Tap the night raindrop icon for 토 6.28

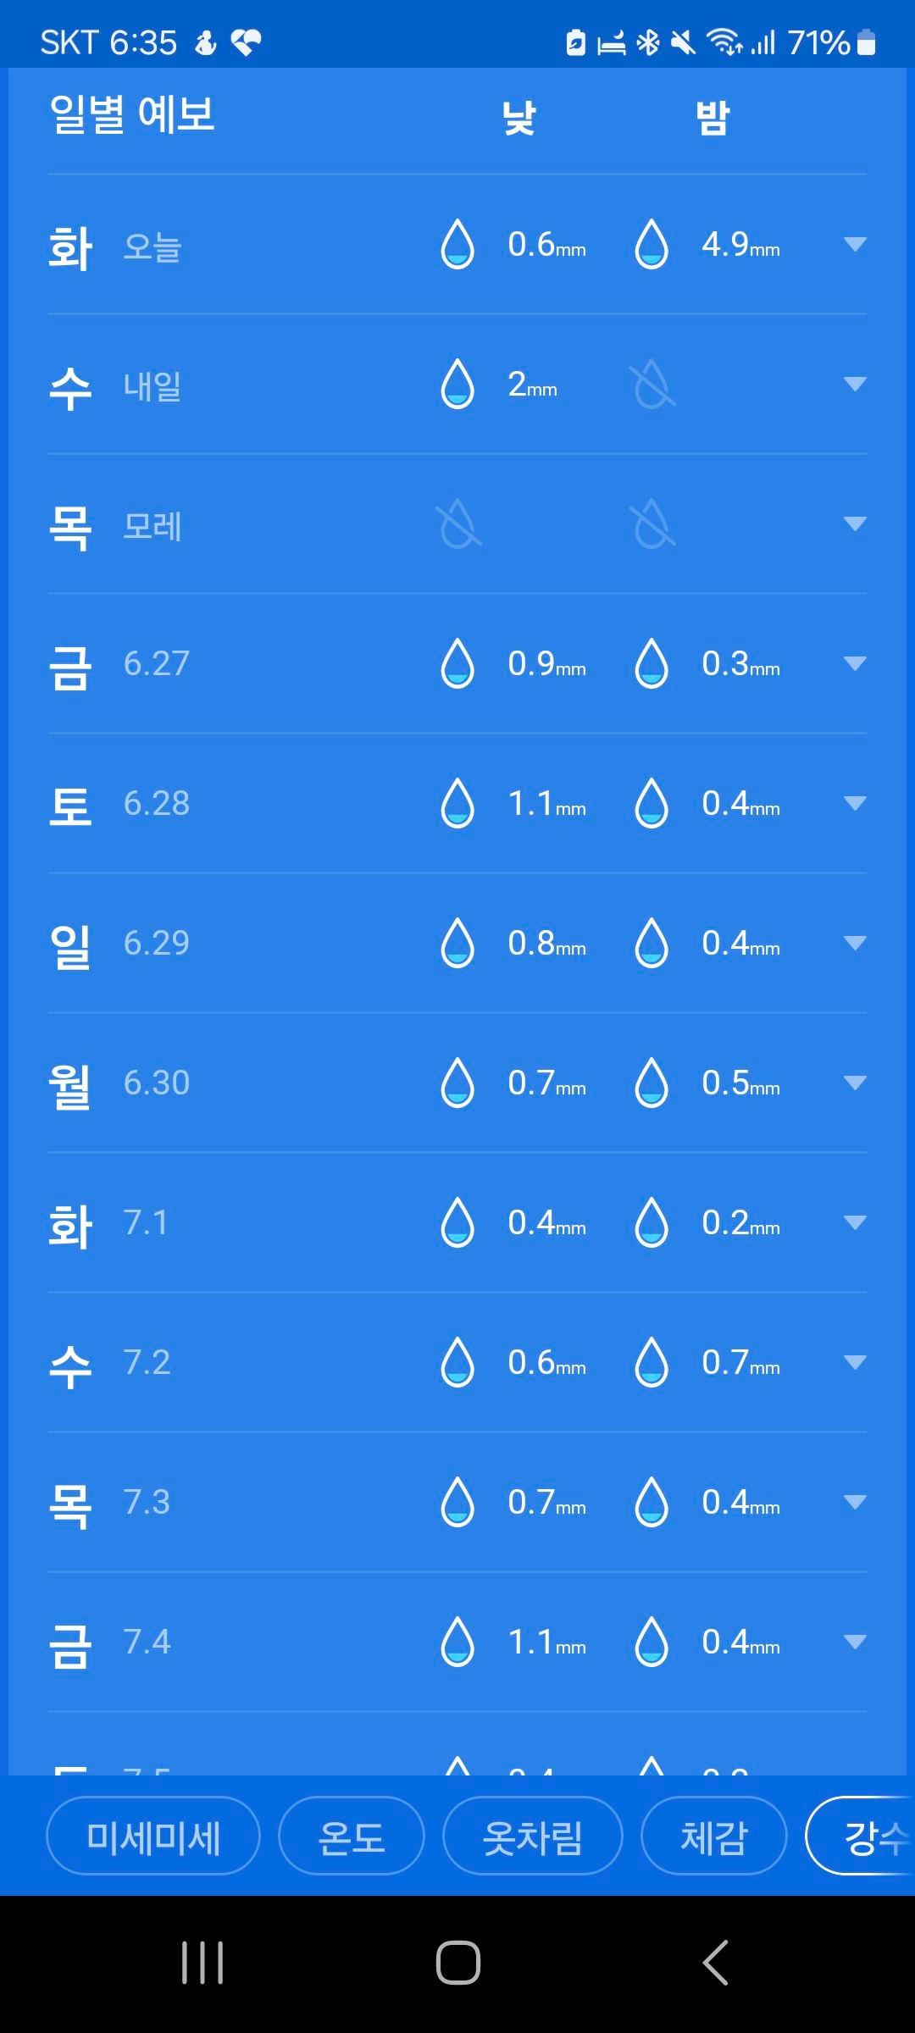[652, 803]
